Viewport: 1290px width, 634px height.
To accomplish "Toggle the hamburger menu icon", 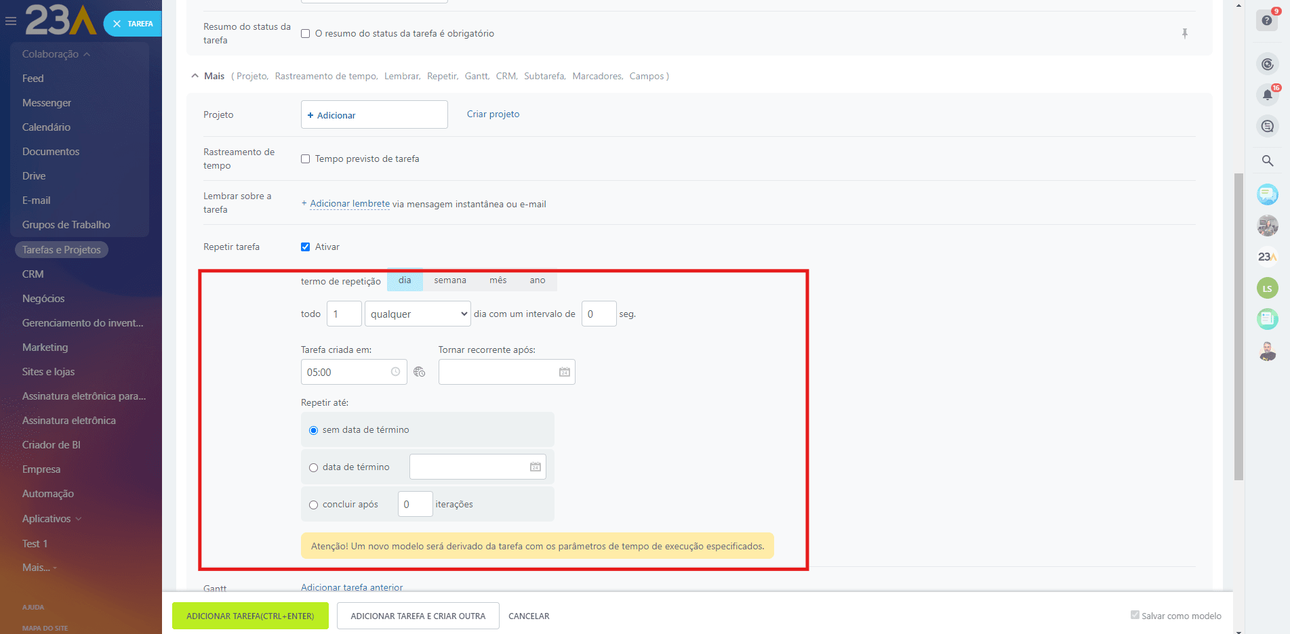I will tap(11, 22).
